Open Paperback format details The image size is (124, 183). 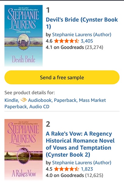[x=65, y=100]
